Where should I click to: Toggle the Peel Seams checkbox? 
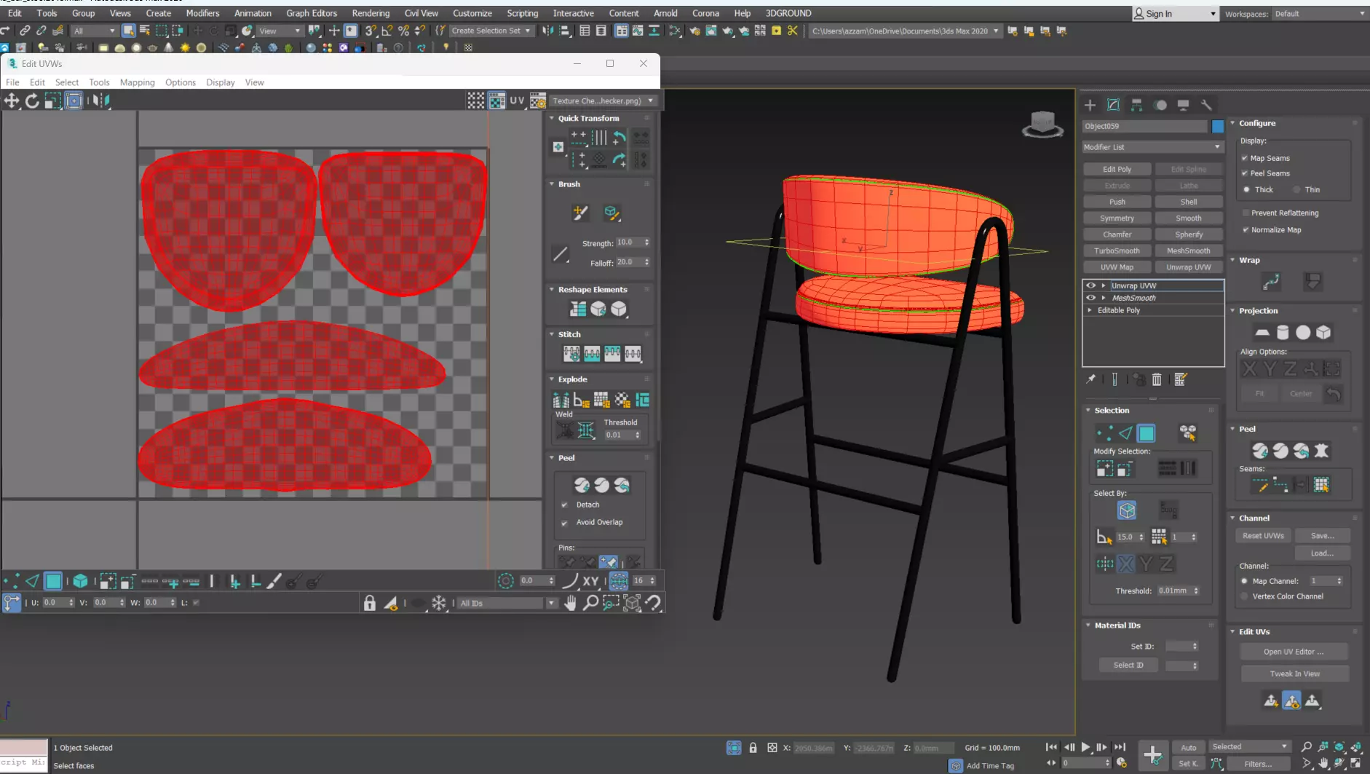[x=1245, y=173]
